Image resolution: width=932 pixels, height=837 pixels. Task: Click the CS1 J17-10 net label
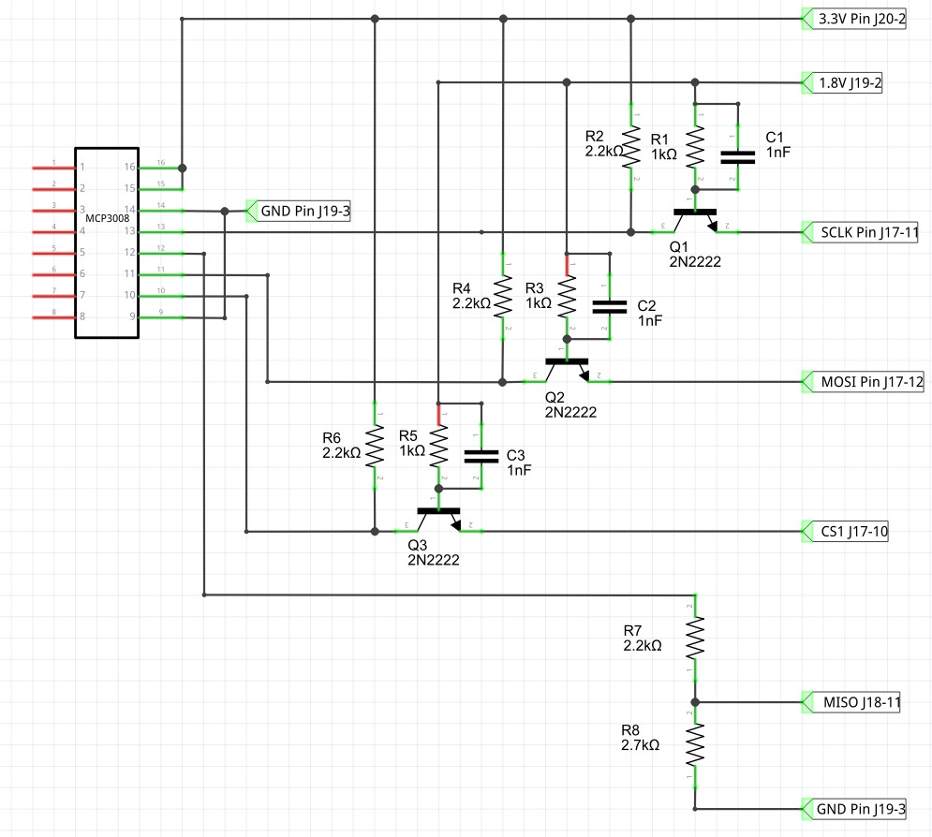[845, 531]
